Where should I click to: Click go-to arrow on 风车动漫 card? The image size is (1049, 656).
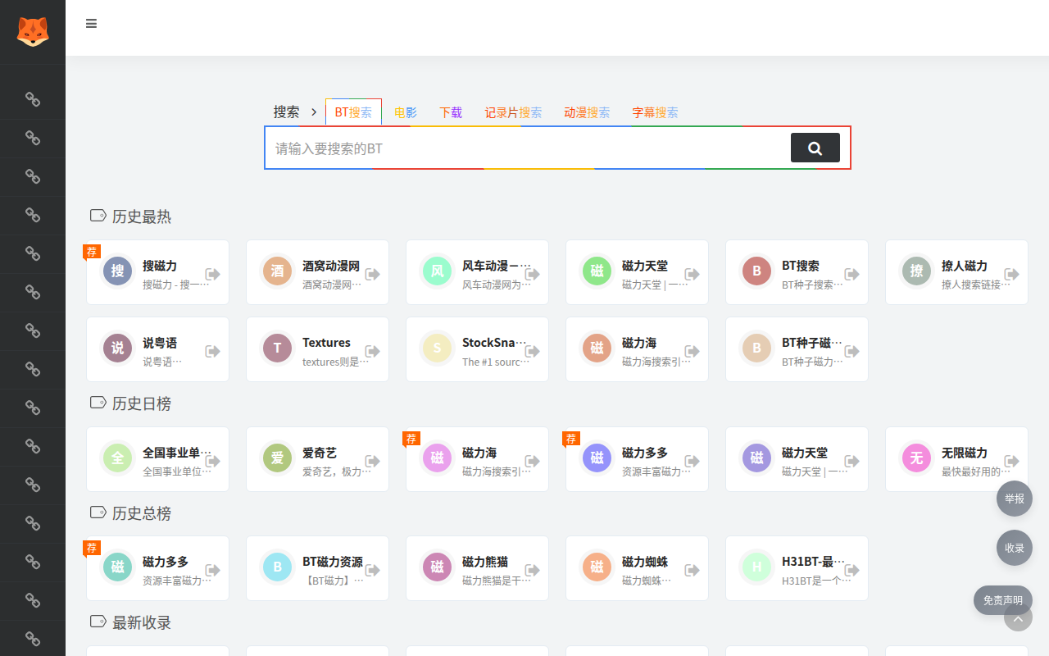click(x=532, y=274)
